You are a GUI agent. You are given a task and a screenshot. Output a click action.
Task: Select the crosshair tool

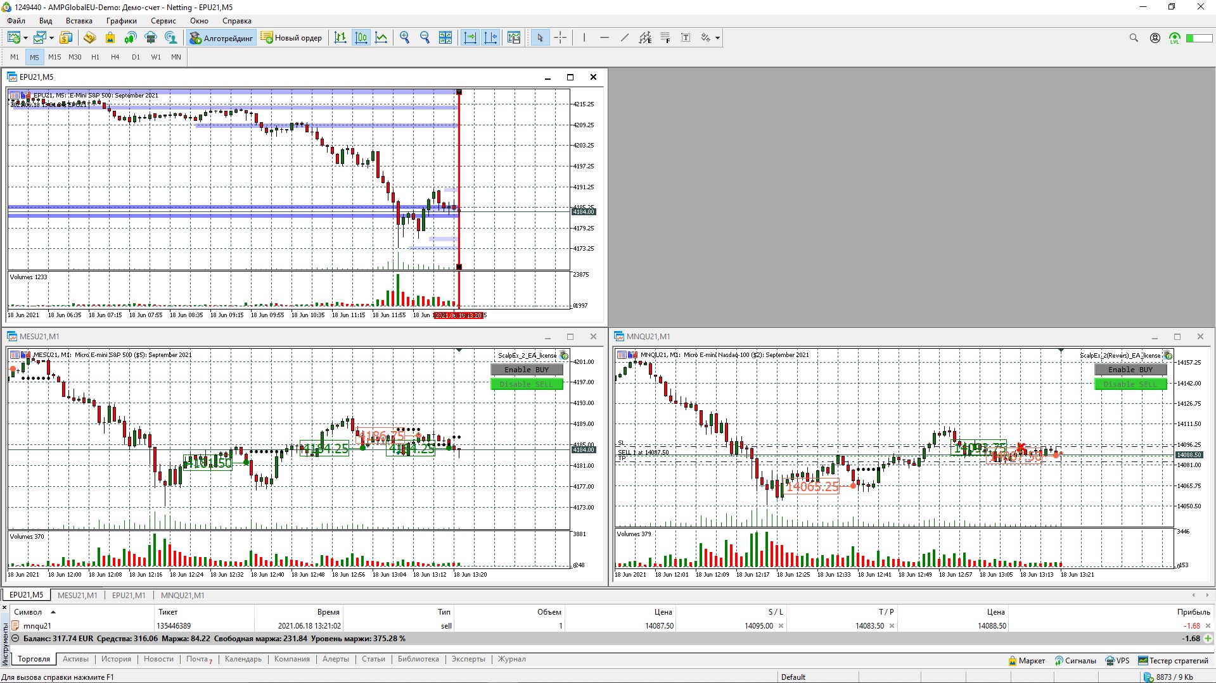(560, 38)
